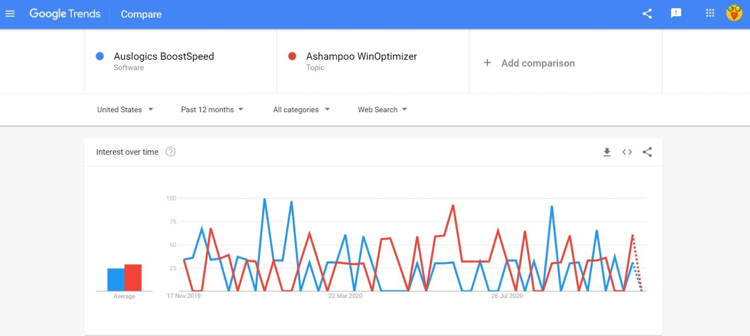This screenshot has width=750, height=336.
Task: Open the Web Search type dropdown
Action: click(382, 110)
